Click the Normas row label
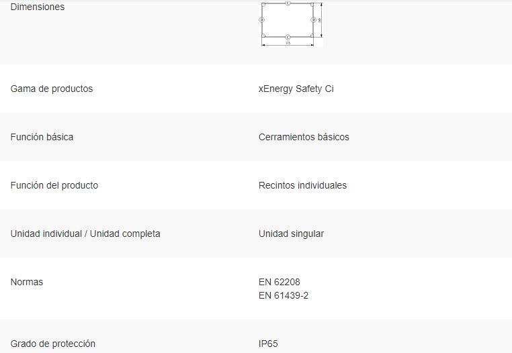The image size is (512, 353). (x=27, y=282)
